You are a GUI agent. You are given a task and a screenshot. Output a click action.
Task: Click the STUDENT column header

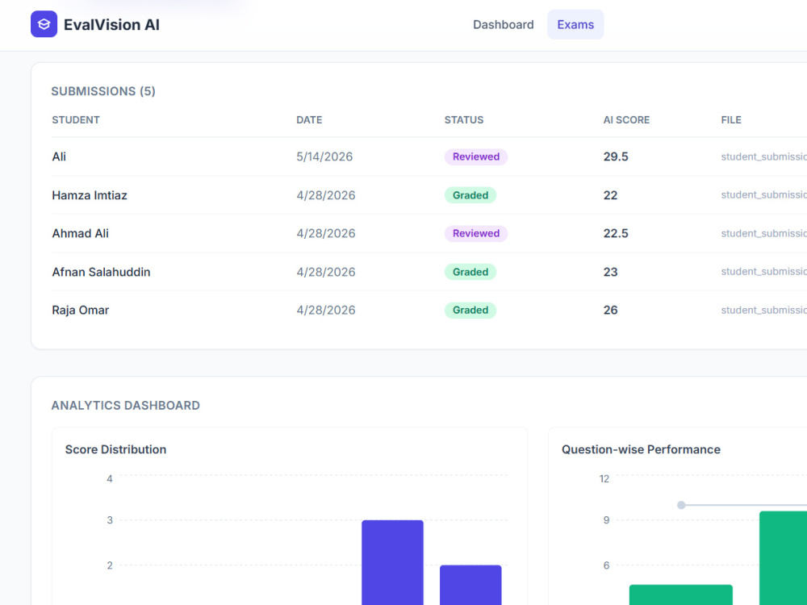(x=76, y=120)
